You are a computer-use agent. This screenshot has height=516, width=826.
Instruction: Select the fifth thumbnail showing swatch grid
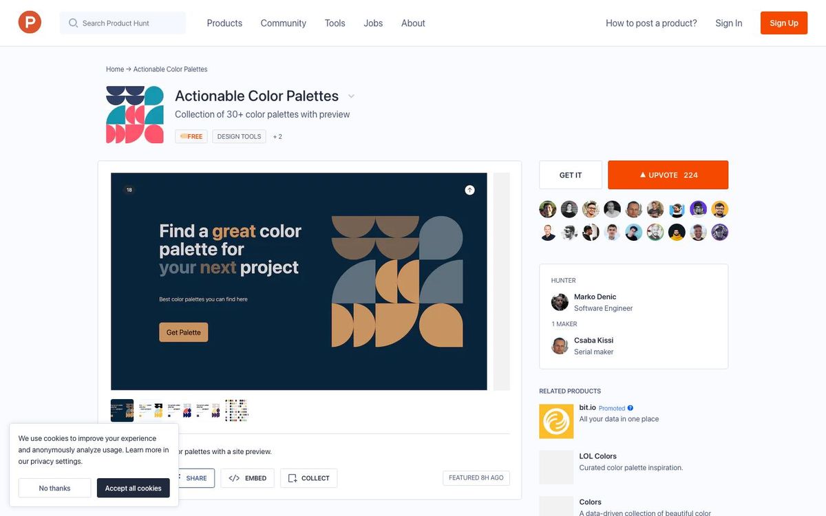pos(236,410)
